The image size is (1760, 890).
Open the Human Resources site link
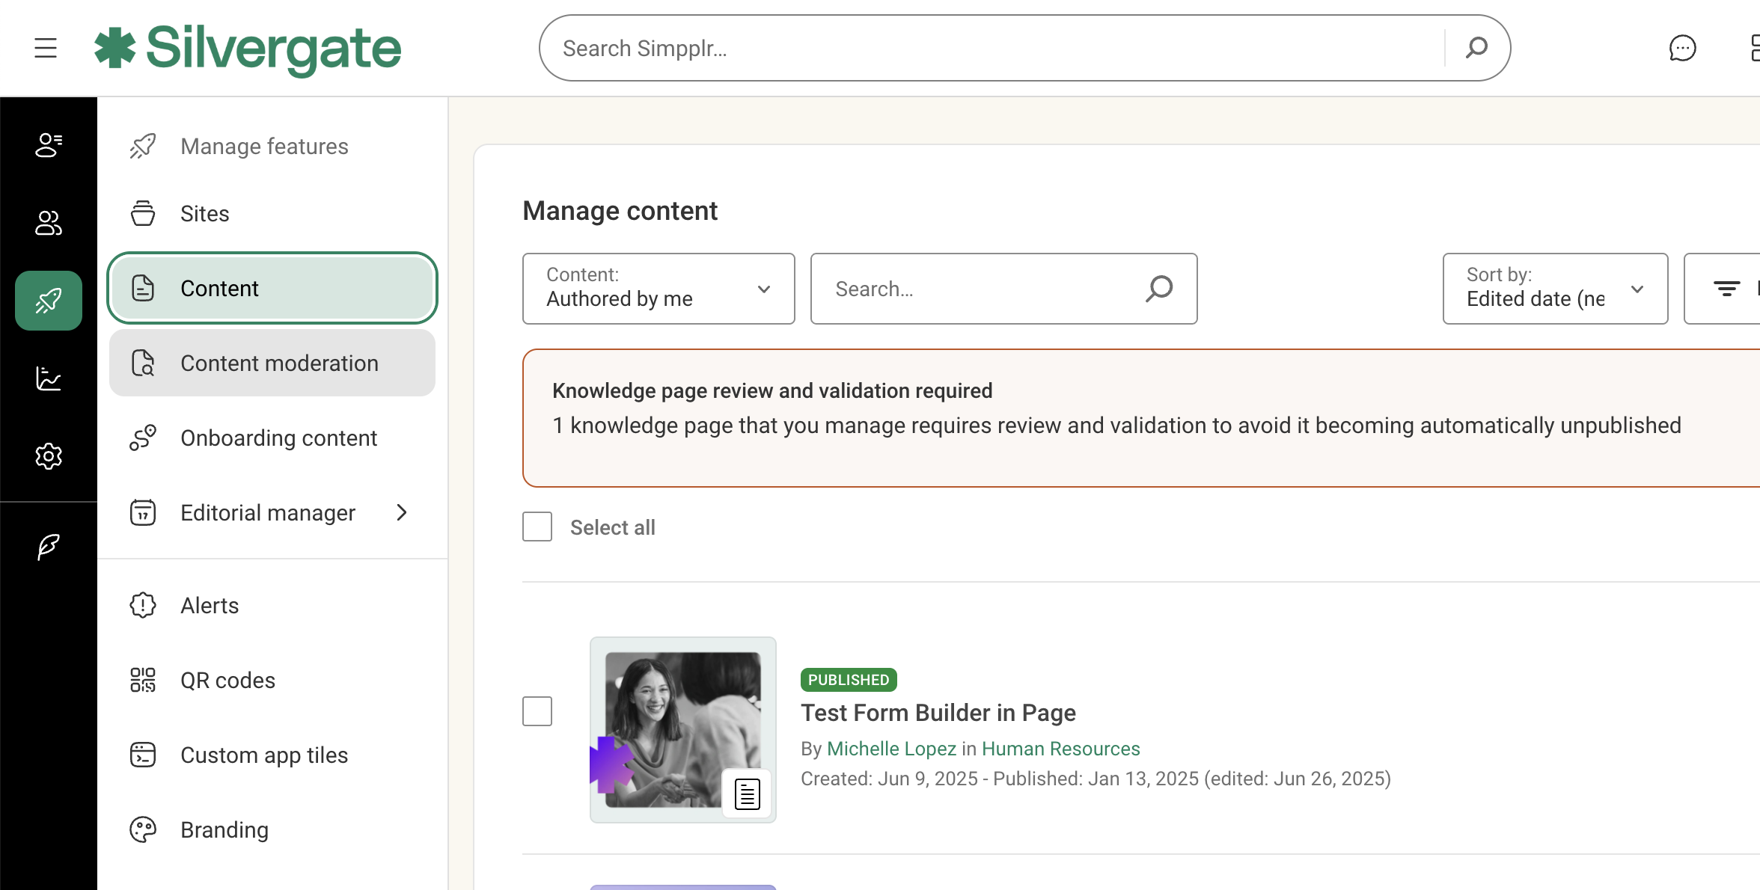tap(1060, 749)
